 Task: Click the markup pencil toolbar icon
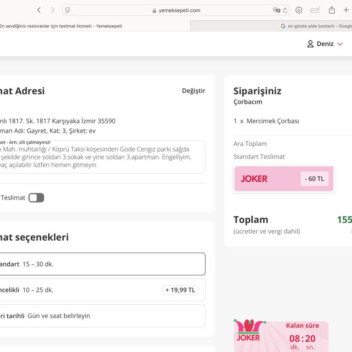tap(315, 10)
